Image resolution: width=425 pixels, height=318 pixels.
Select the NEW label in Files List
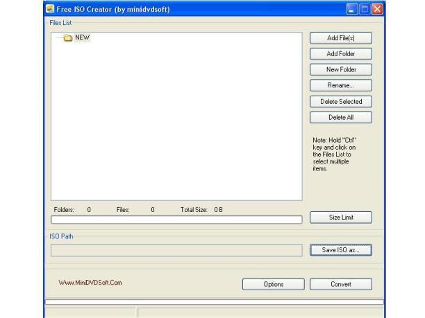click(83, 38)
